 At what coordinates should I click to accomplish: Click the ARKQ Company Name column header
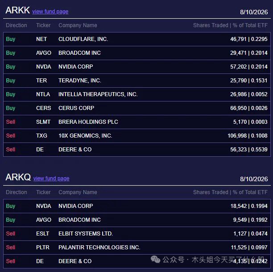[78, 192]
